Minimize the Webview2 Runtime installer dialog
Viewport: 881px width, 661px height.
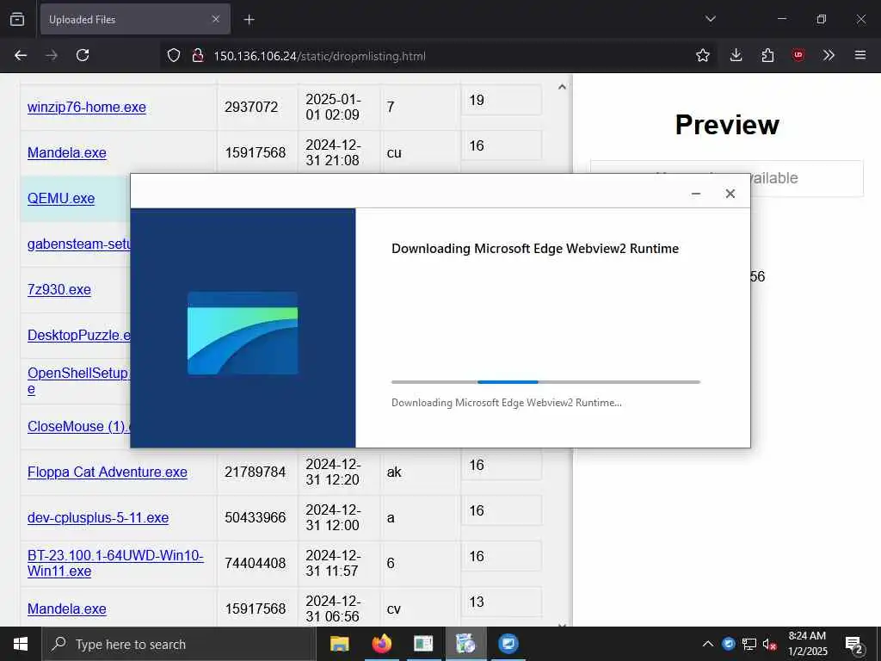[695, 194]
